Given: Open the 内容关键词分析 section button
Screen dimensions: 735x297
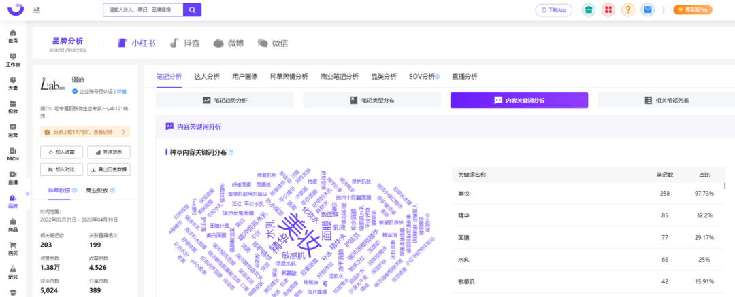Looking at the screenshot, I should (519, 101).
